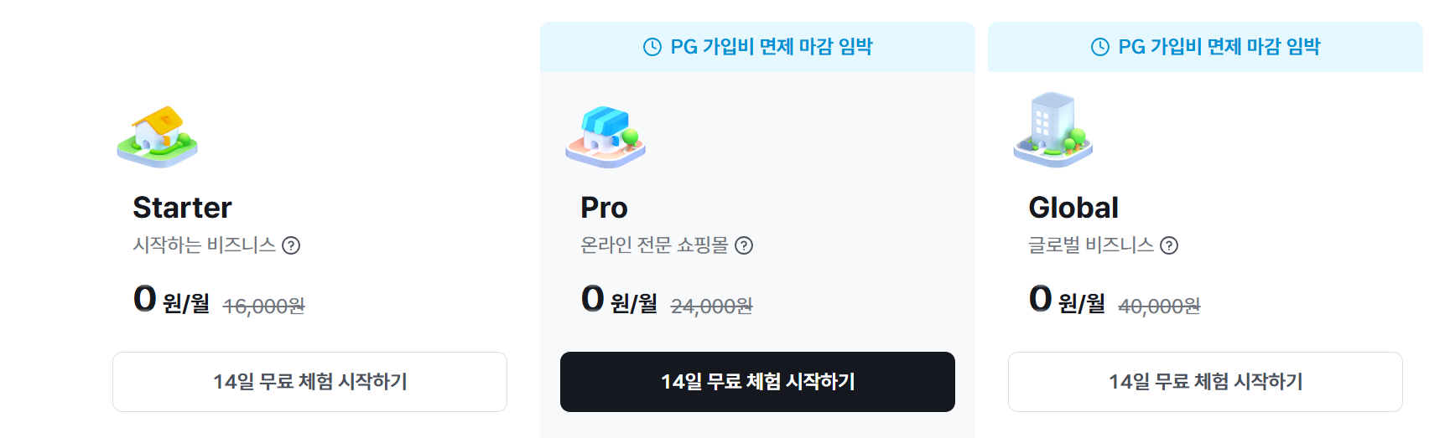Start the 14-day free trial for Global
Screen dimensions: 1450x438
[x=1205, y=382]
